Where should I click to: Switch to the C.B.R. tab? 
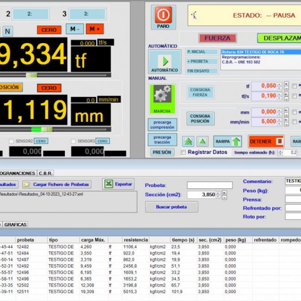pos(45,173)
